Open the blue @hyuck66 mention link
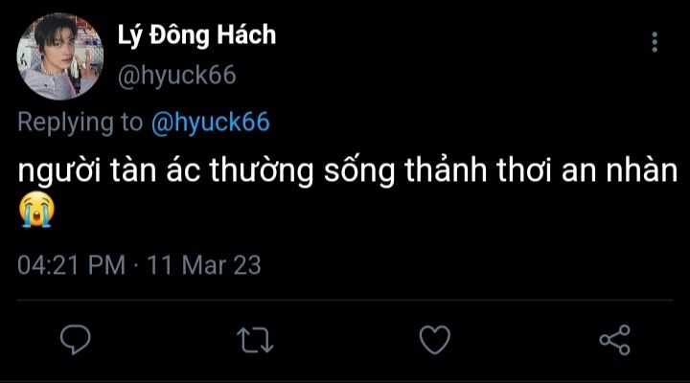Viewport: 690px width, 383px height. (210, 122)
